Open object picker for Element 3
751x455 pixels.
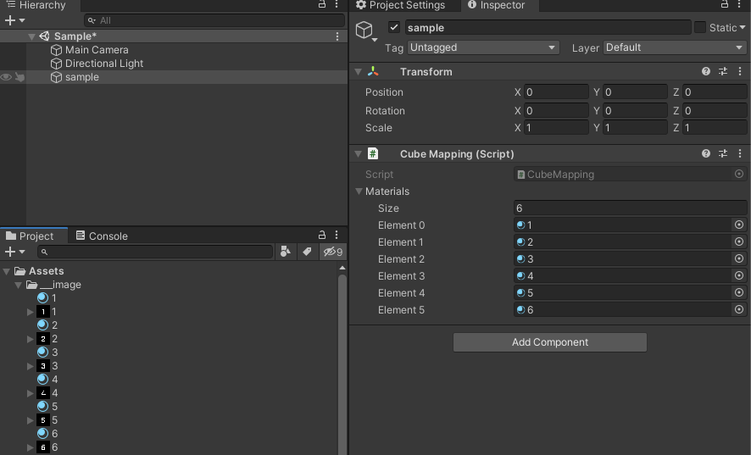coord(739,275)
